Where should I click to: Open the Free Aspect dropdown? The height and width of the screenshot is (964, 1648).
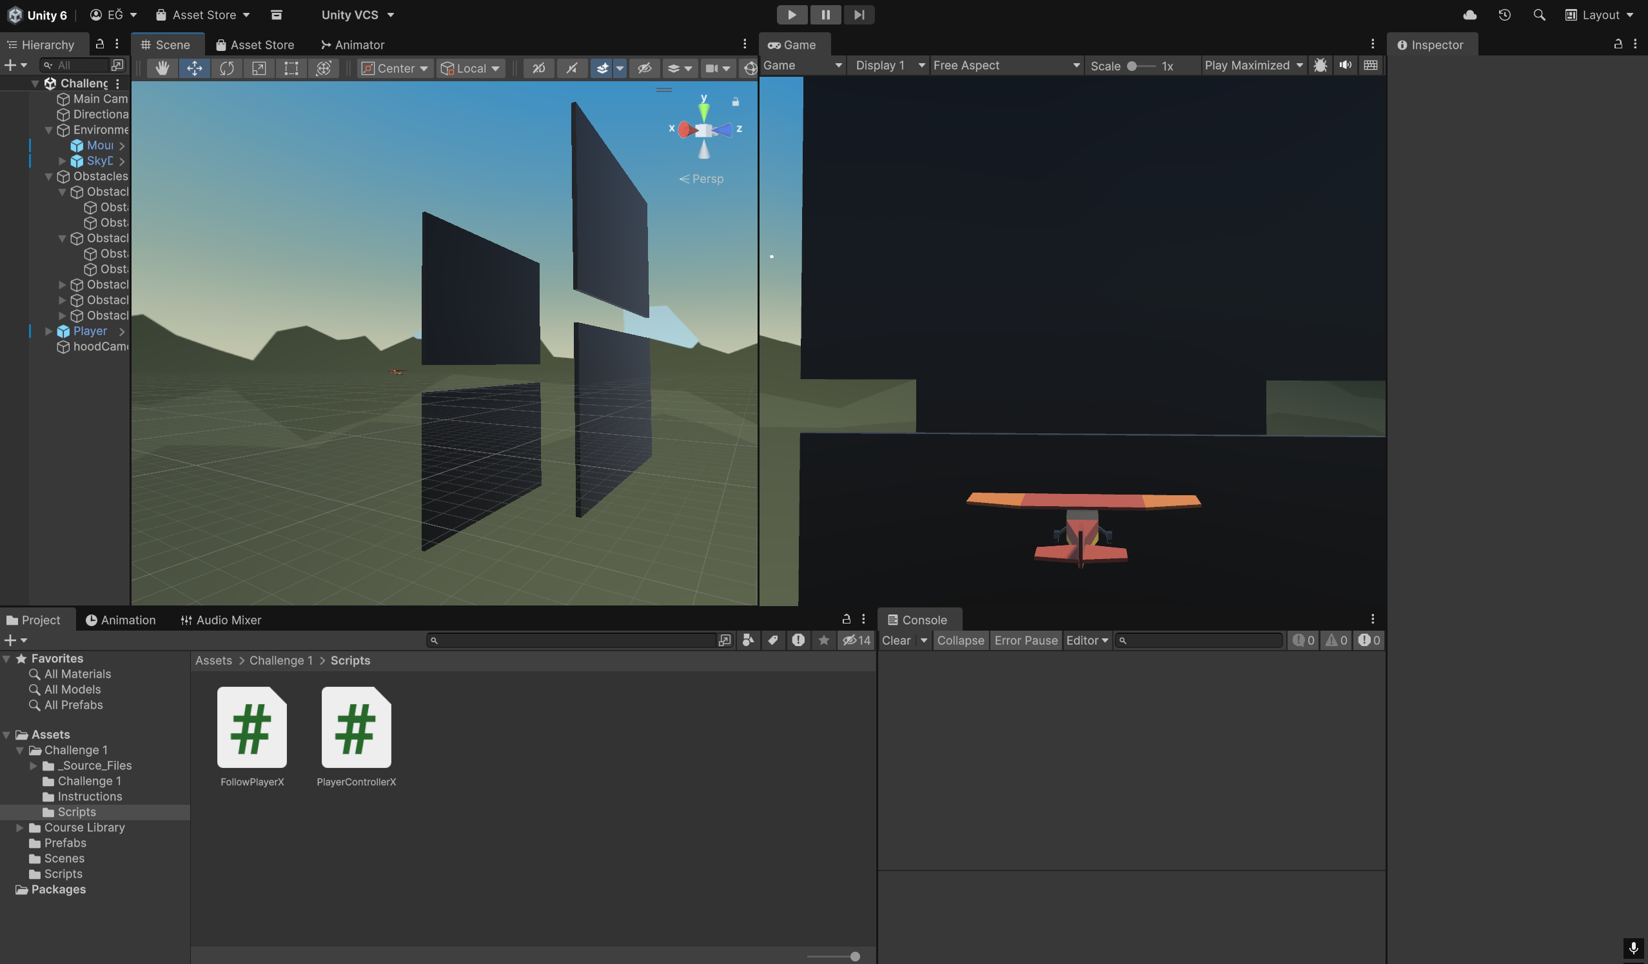[1005, 65]
